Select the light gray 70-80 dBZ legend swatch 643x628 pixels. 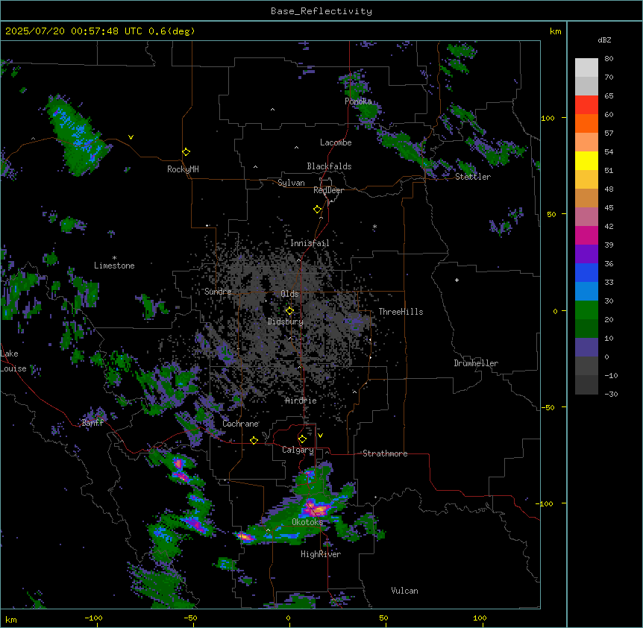[x=586, y=68]
